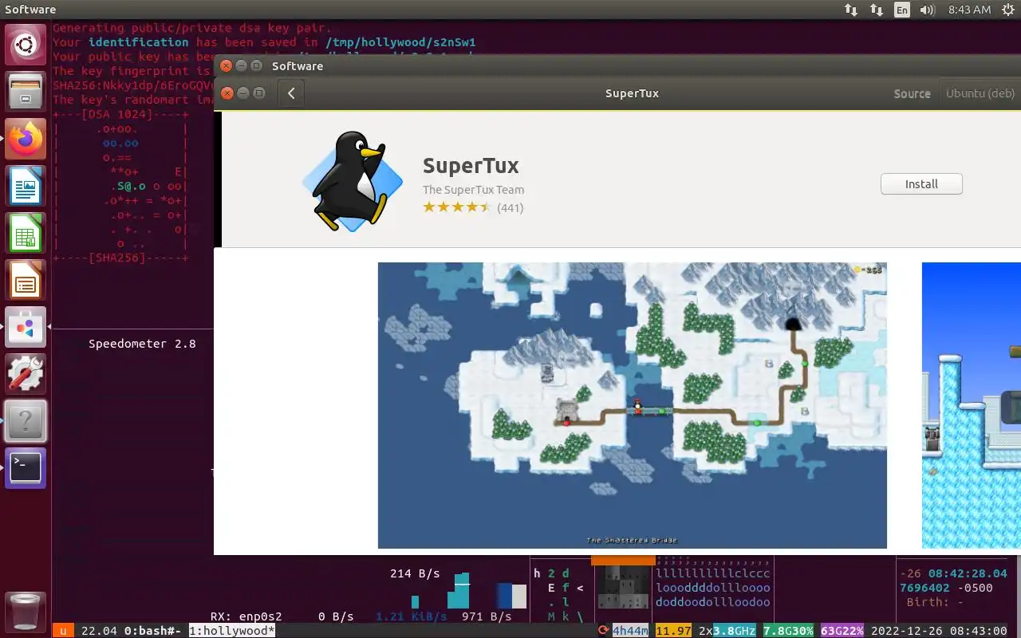Click the SuperTux penguin app icon
Viewport: 1021px width, 638px height.
click(353, 180)
